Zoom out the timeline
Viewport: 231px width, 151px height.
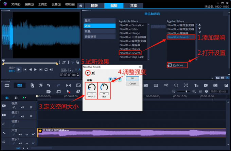[x=173, y=92]
